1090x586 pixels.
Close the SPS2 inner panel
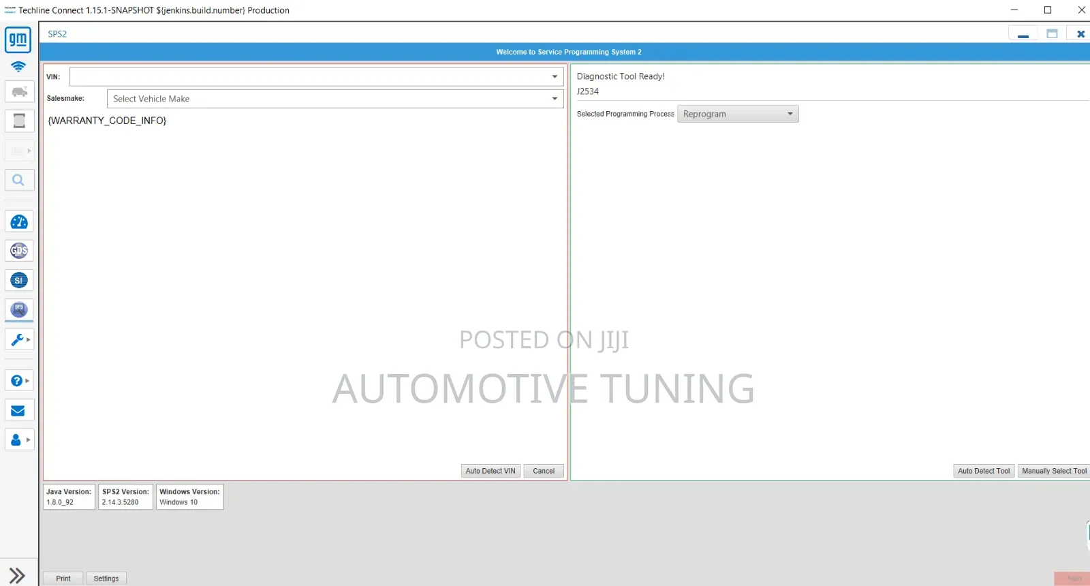tap(1080, 34)
